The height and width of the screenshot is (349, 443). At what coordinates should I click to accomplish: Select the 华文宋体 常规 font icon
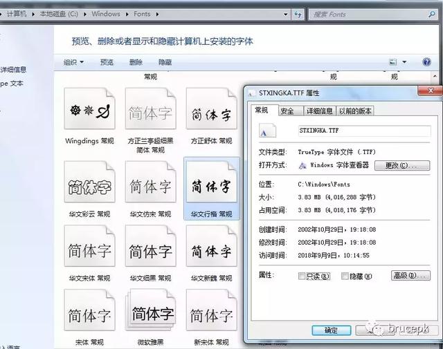coord(89,246)
